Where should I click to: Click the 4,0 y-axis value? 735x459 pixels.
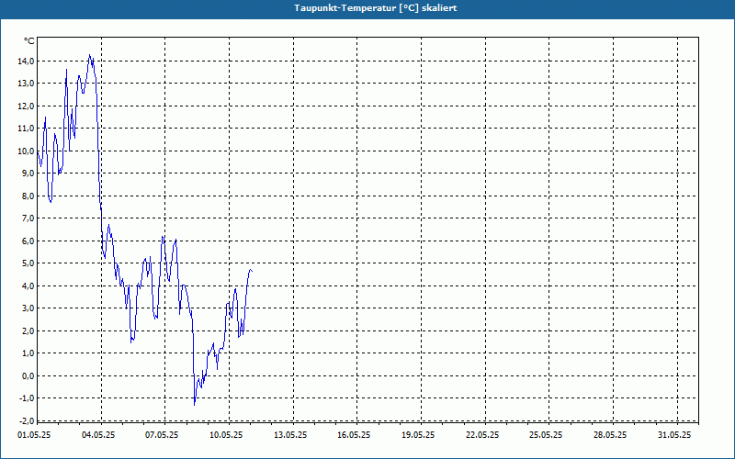click(28, 285)
